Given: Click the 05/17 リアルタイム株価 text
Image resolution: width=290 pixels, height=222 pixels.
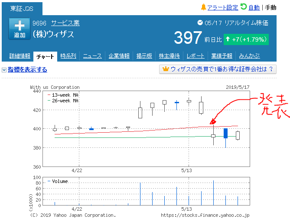Looking at the screenshot, I should (236, 23).
